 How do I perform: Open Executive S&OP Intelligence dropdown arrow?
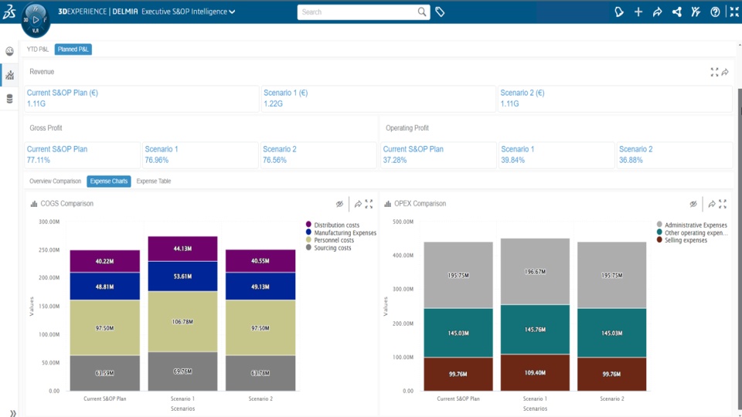pos(233,12)
